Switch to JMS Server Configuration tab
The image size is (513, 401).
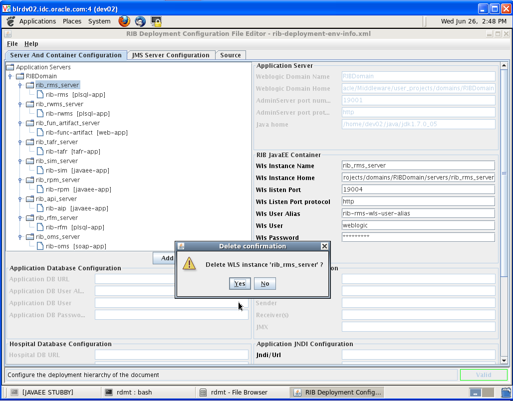tap(171, 55)
